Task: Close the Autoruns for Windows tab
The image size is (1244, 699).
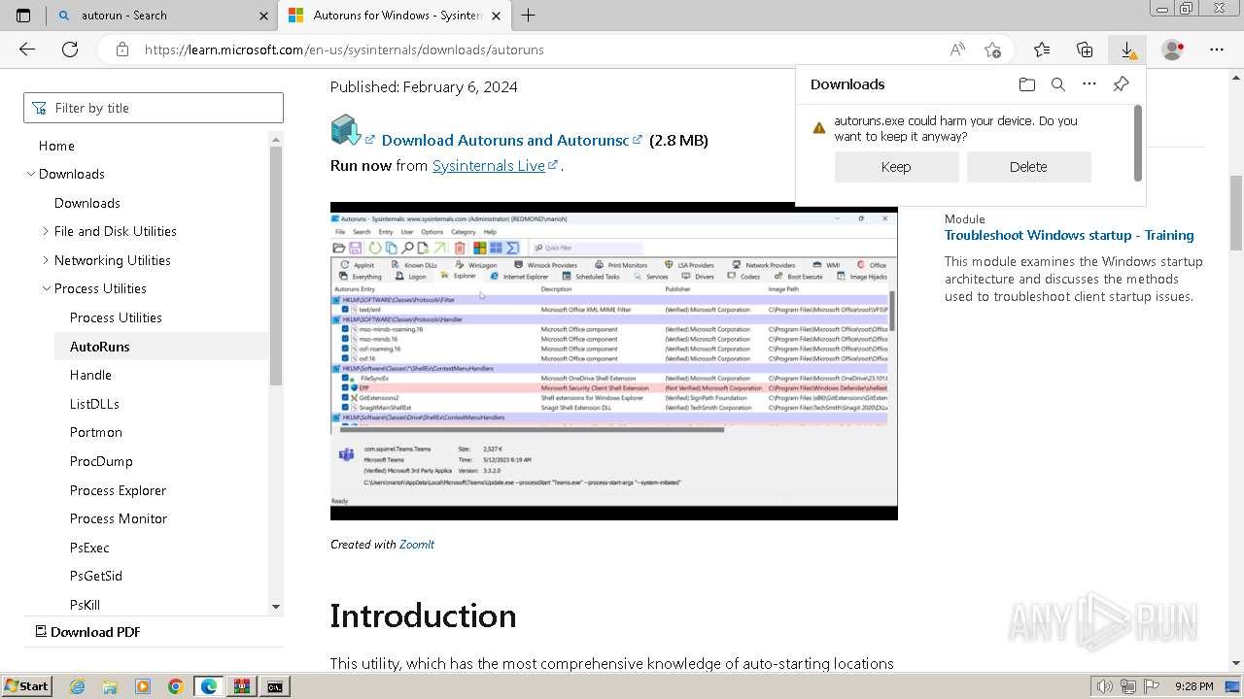Action: click(496, 16)
